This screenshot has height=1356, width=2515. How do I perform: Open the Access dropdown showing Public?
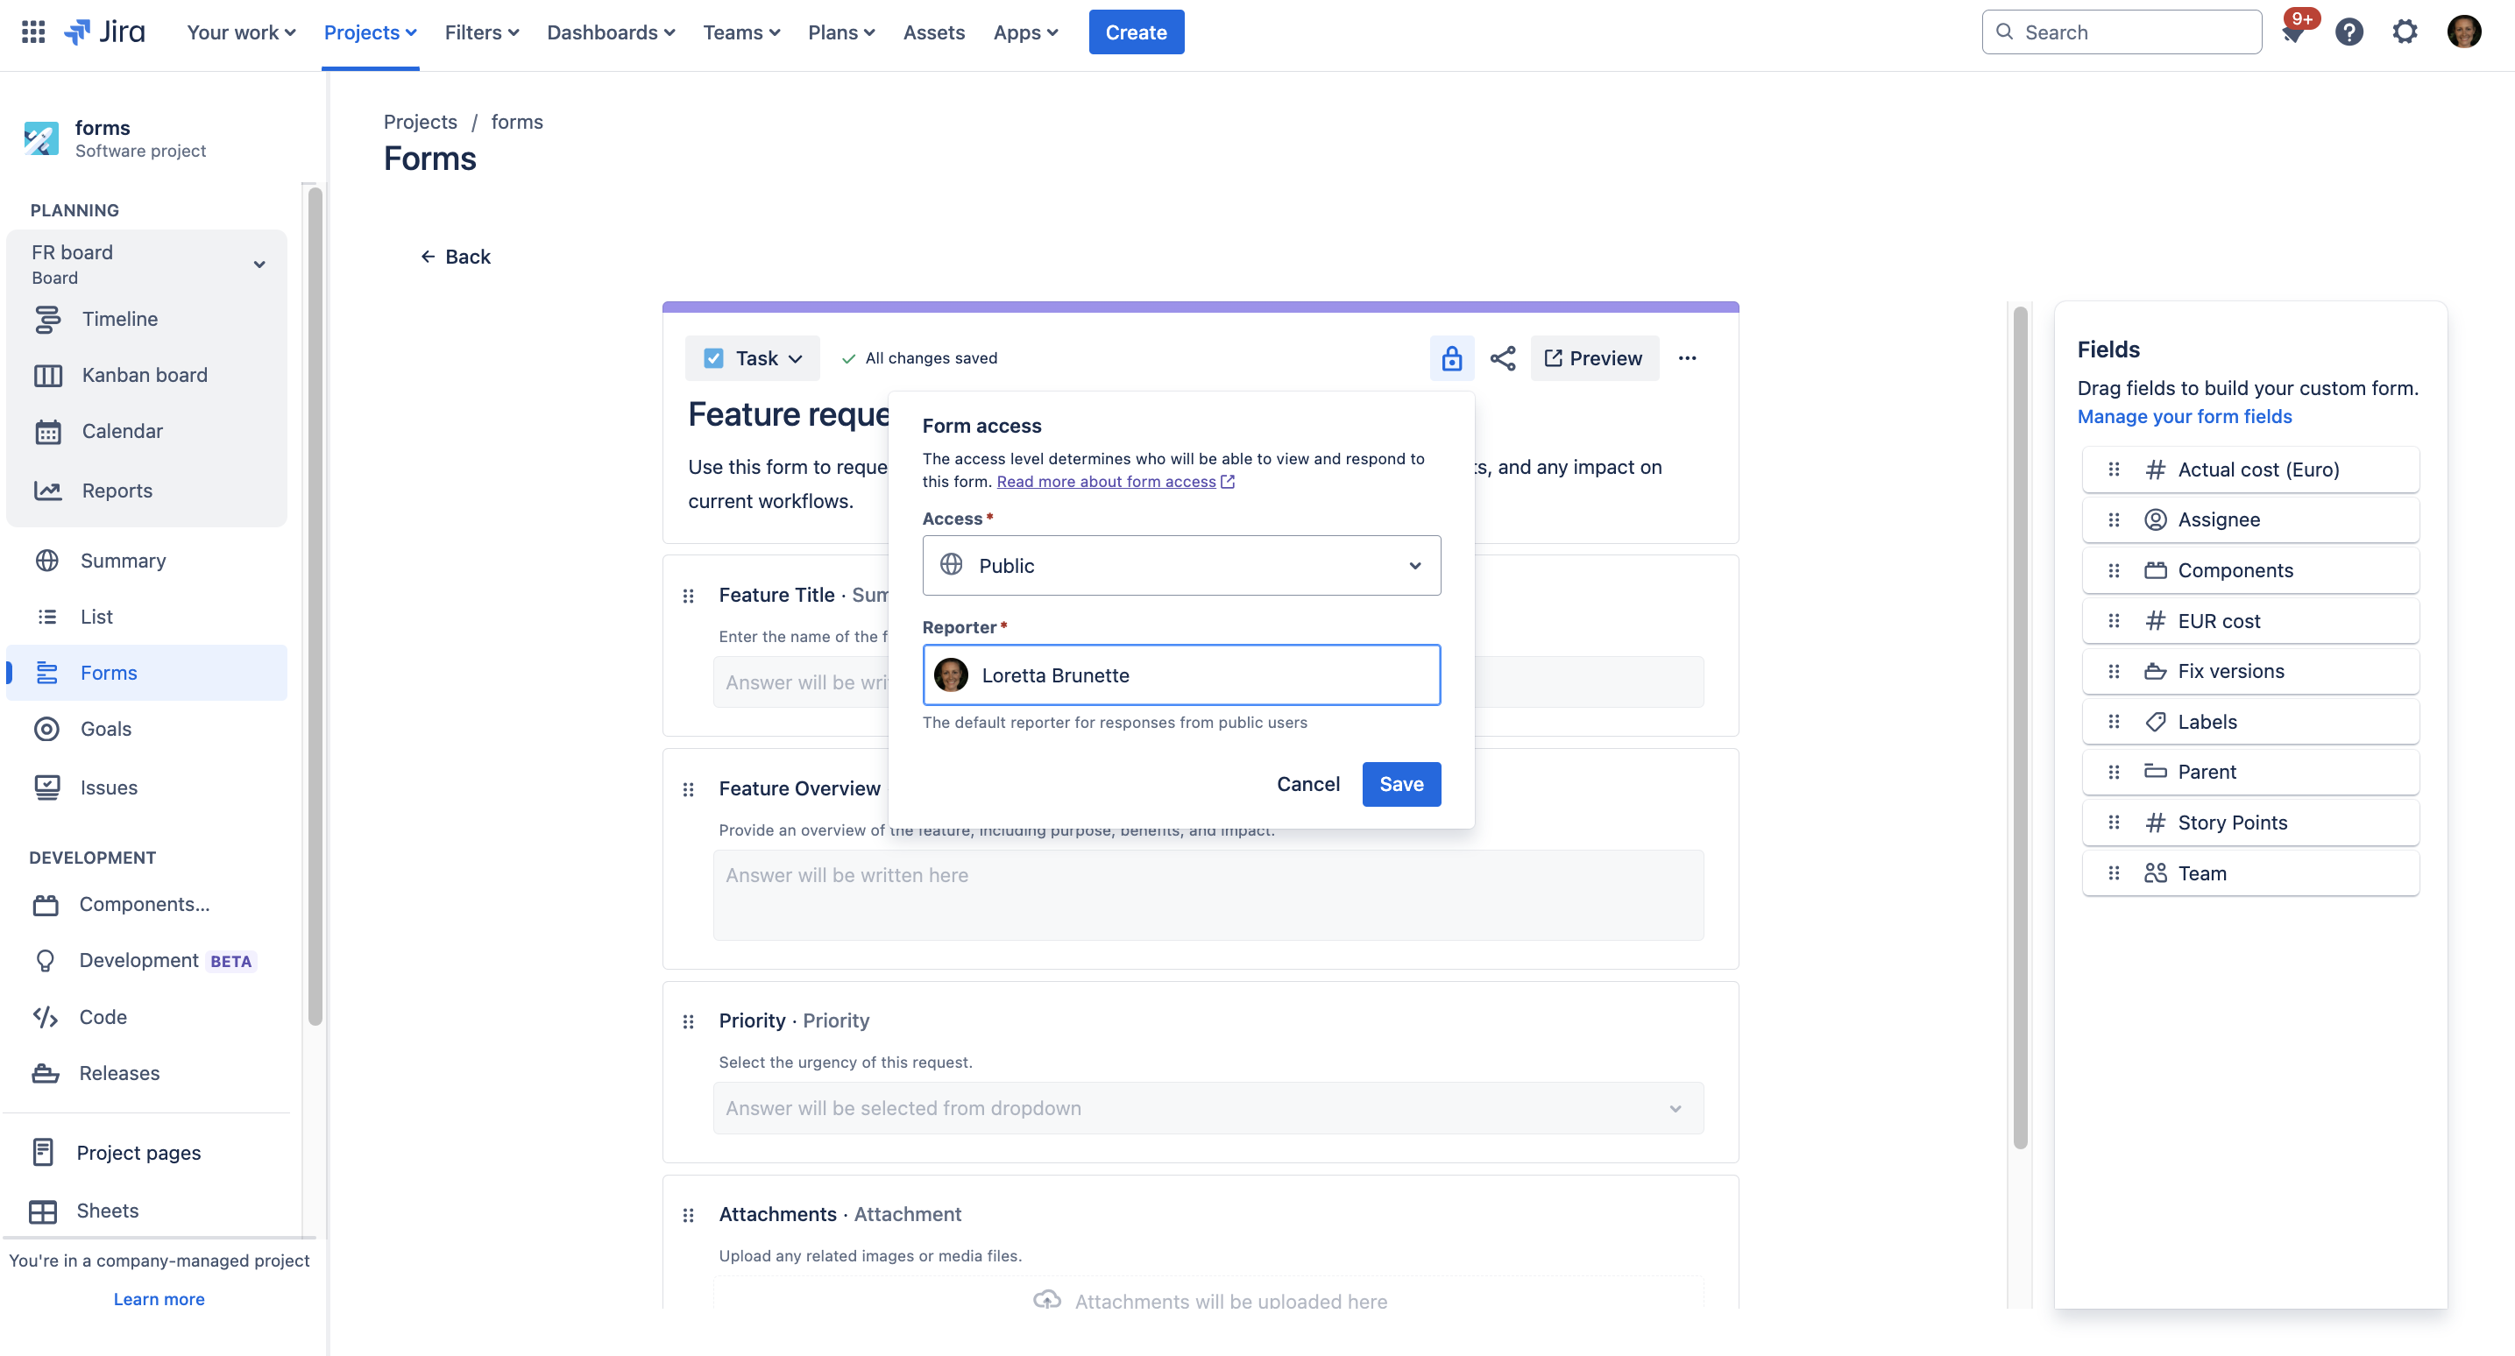pos(1180,565)
